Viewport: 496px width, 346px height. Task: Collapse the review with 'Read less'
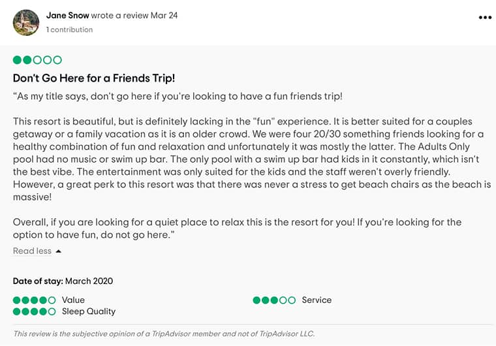[32, 251]
